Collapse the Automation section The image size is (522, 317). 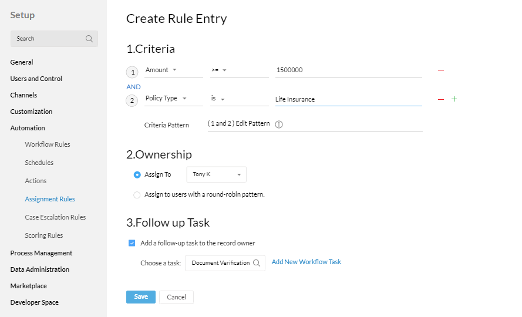(x=28, y=128)
